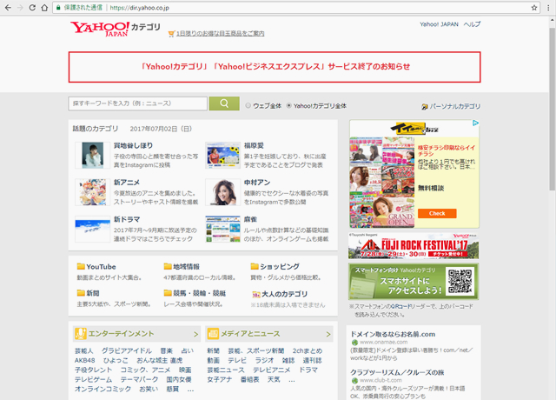Click the 地域情報 folder icon
The image size is (556, 400).
[168, 267]
